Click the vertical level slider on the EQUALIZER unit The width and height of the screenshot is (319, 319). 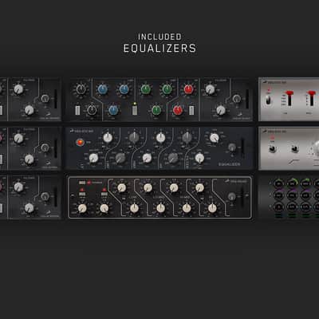[242, 147]
